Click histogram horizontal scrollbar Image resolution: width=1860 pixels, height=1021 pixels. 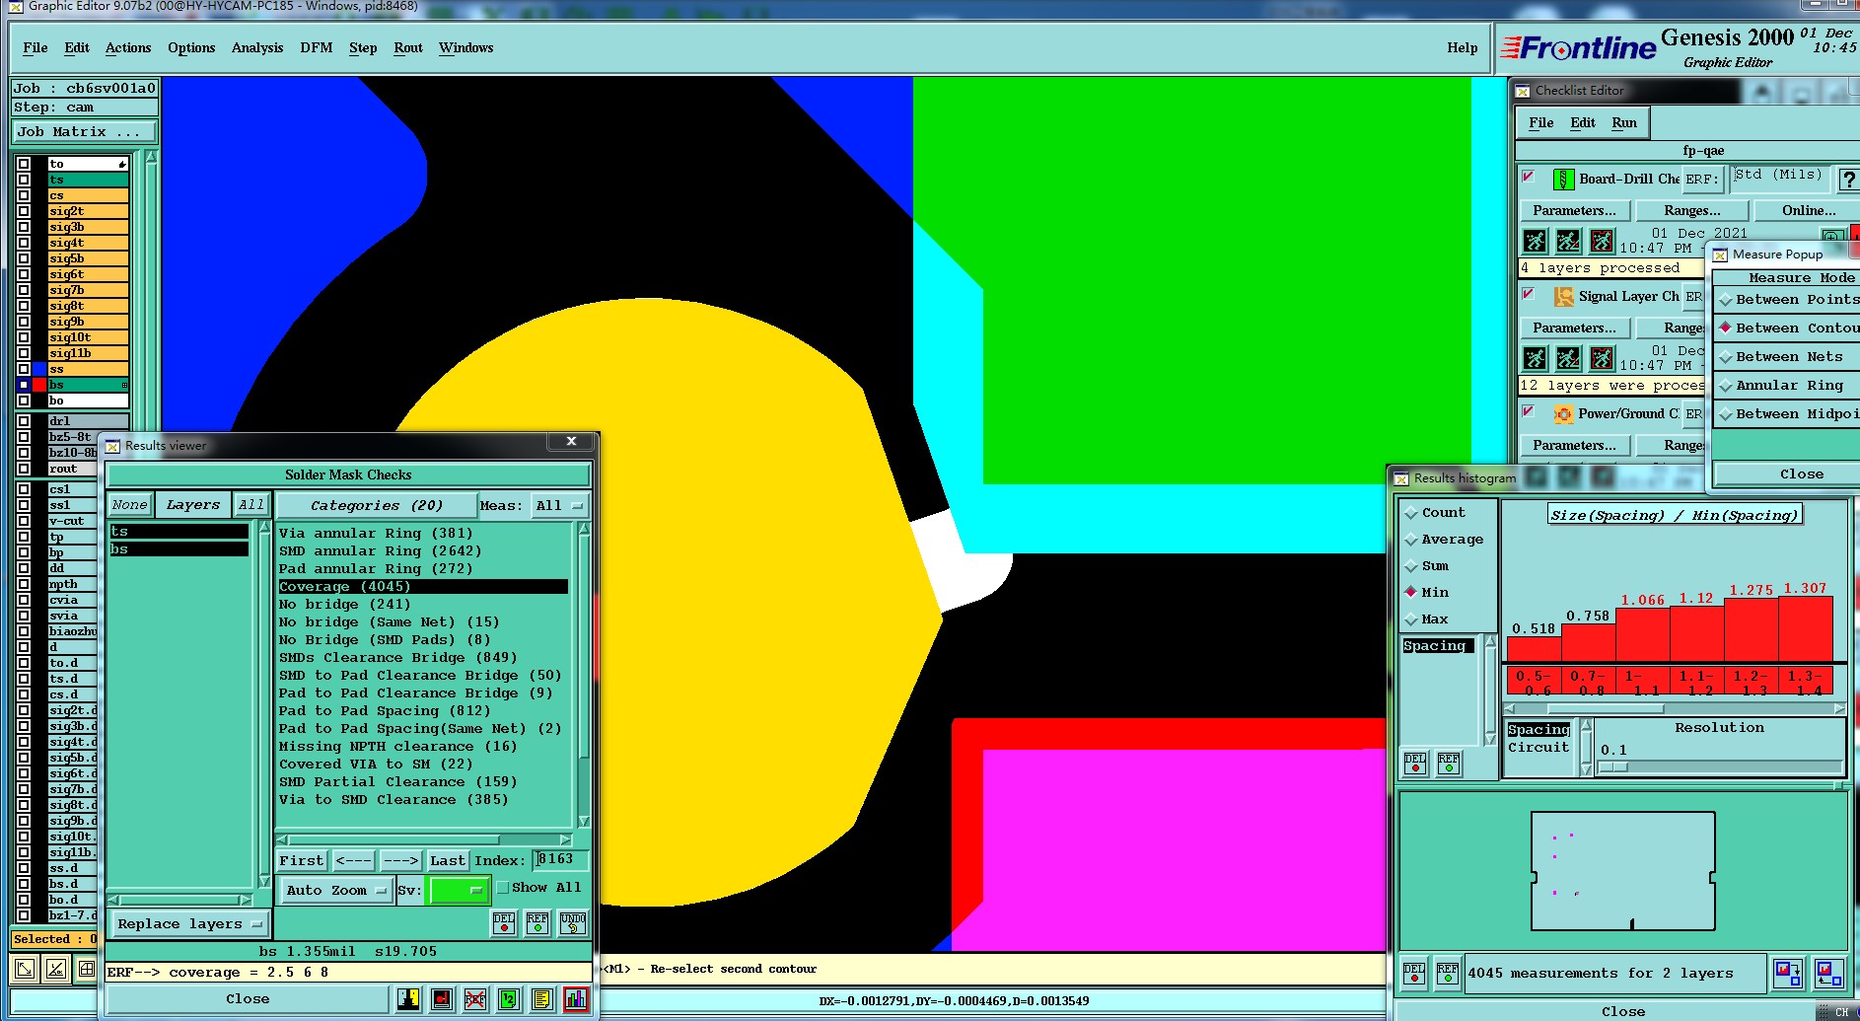click(x=1674, y=708)
